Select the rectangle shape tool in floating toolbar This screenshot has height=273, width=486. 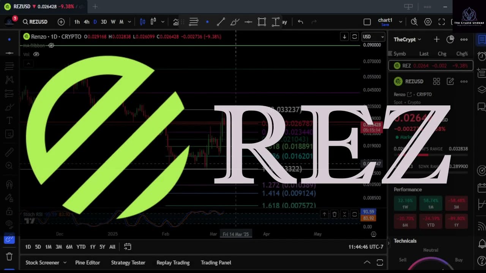[262, 22]
